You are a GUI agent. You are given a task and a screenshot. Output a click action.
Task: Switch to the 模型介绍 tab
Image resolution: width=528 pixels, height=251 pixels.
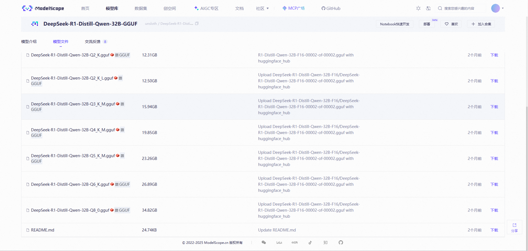[29, 42]
